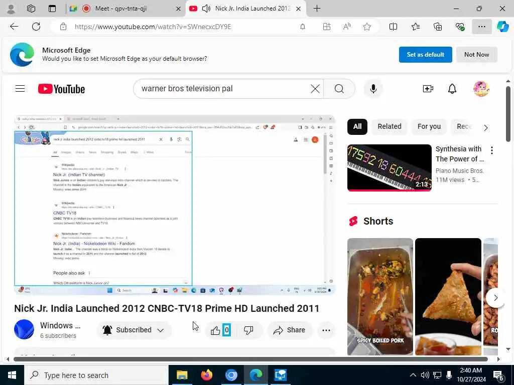Open options menu for Synthesia video

pyautogui.click(x=492, y=150)
